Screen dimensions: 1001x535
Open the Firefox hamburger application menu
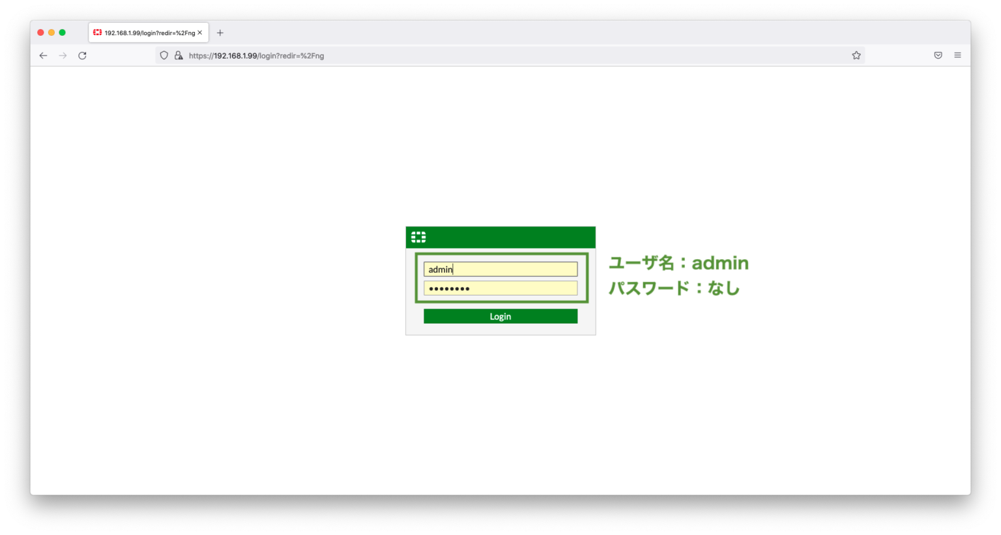click(x=957, y=56)
